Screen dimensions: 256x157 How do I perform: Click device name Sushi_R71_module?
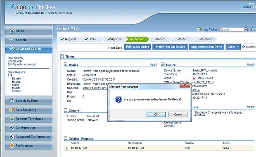tap(205, 70)
